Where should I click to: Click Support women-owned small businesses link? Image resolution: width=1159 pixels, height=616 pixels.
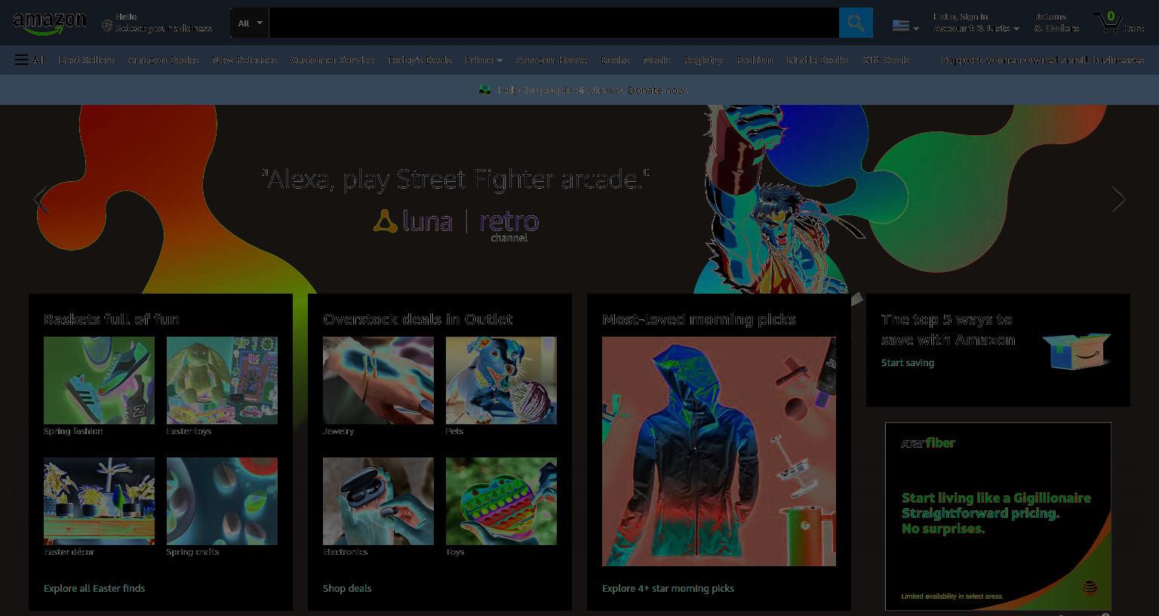1042,60
